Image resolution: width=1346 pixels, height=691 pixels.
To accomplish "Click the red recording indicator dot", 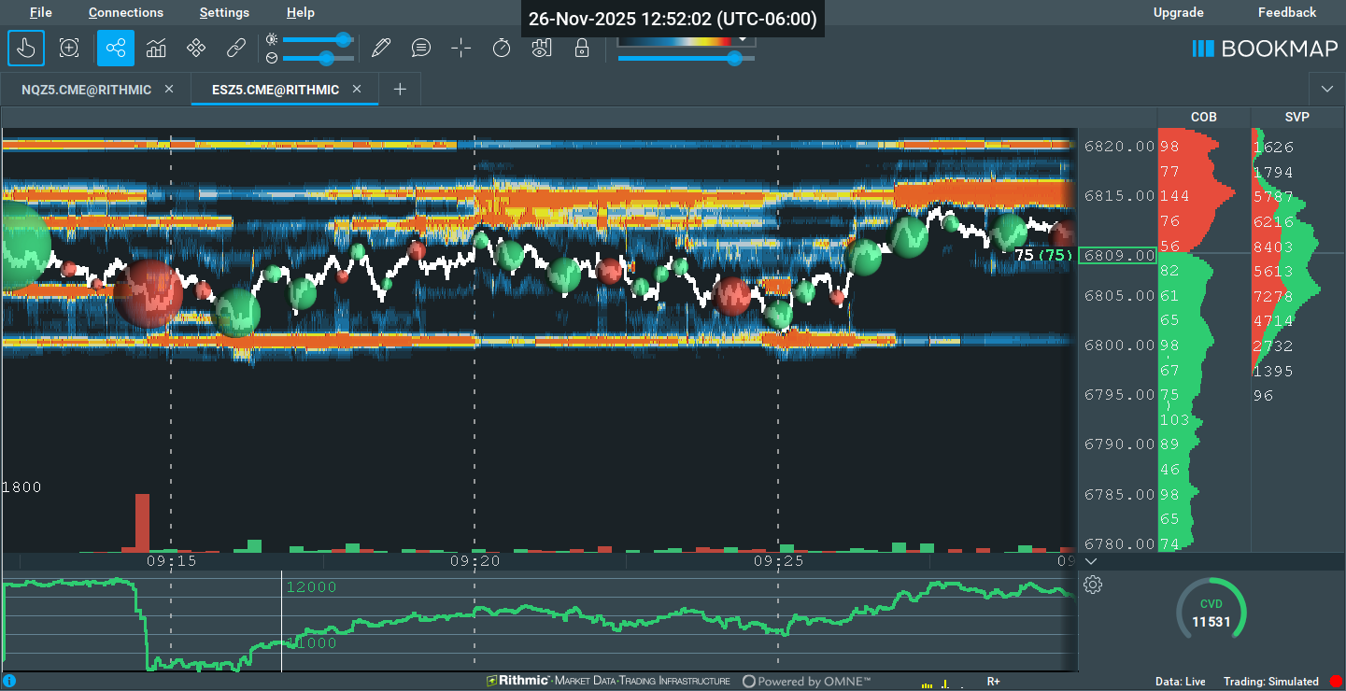I will point(1335,682).
